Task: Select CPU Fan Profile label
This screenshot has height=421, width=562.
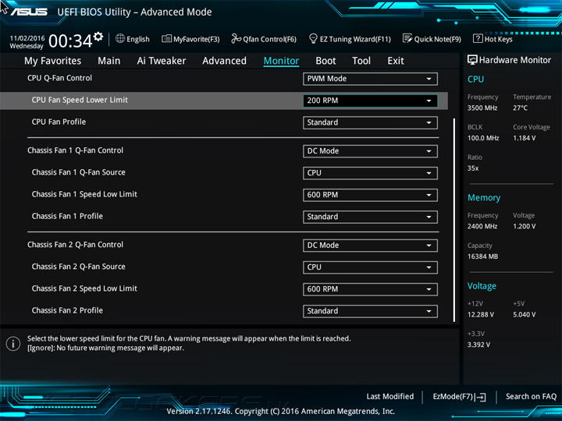Action: [x=59, y=122]
